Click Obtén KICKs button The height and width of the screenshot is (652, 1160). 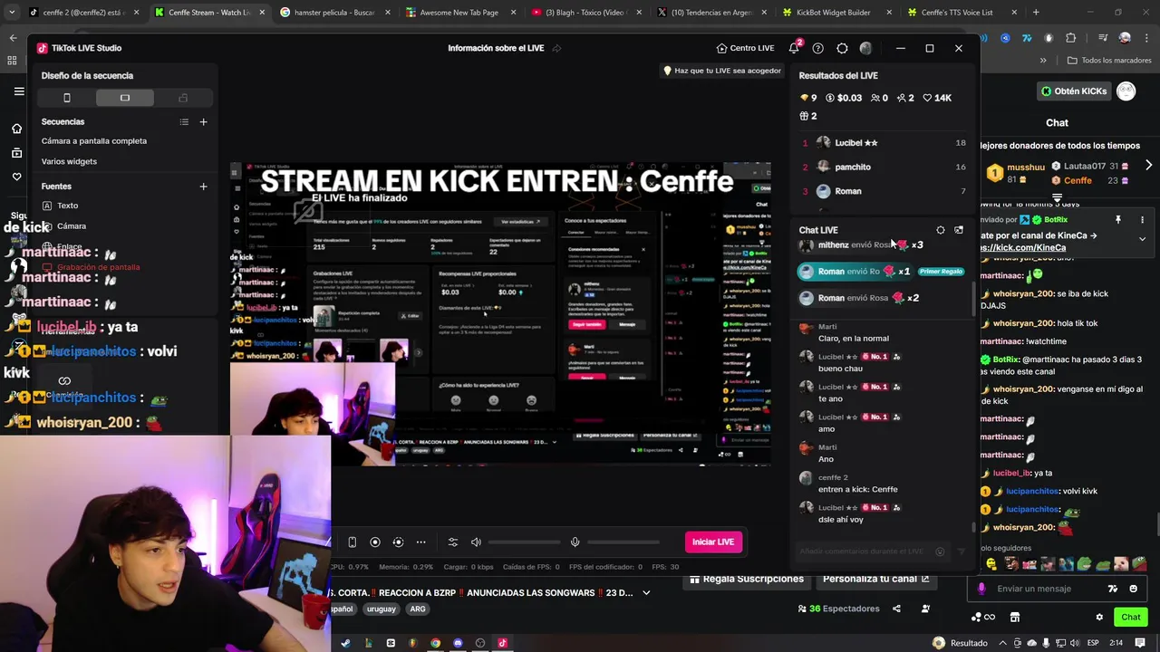click(x=1074, y=91)
